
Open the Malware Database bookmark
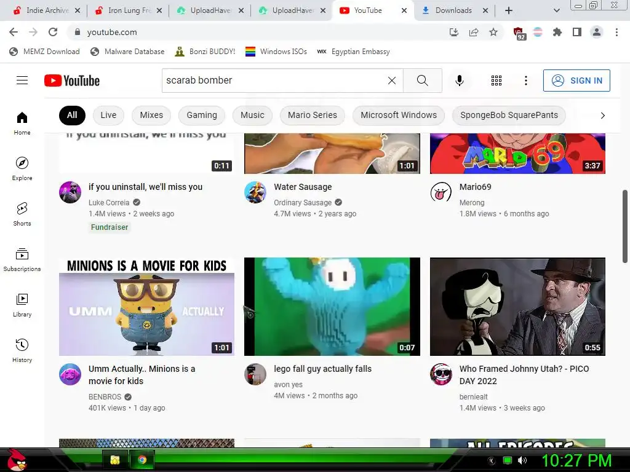128,52
